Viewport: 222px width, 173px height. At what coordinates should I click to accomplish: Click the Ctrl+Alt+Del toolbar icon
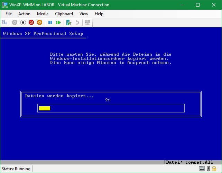pos(5,22)
